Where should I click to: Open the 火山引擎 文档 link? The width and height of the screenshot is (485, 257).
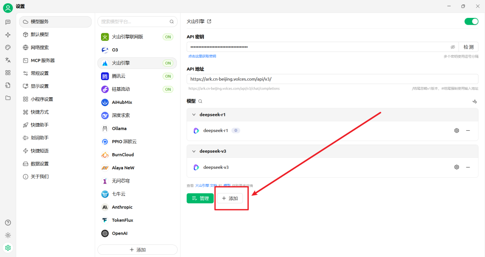206,185
